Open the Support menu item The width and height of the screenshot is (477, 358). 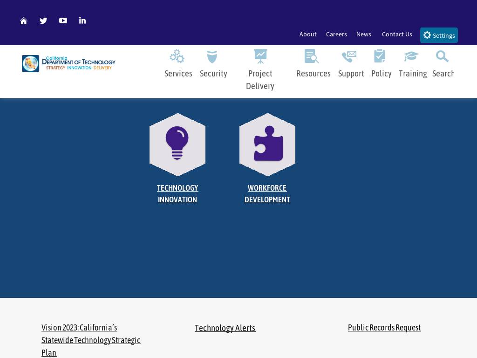pos(351,64)
